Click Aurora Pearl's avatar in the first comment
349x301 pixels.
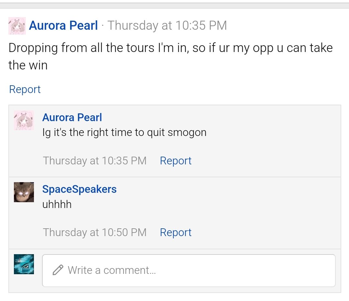(24, 120)
